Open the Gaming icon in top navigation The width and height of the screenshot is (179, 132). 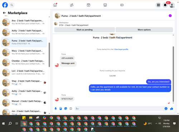[x=122, y=5]
